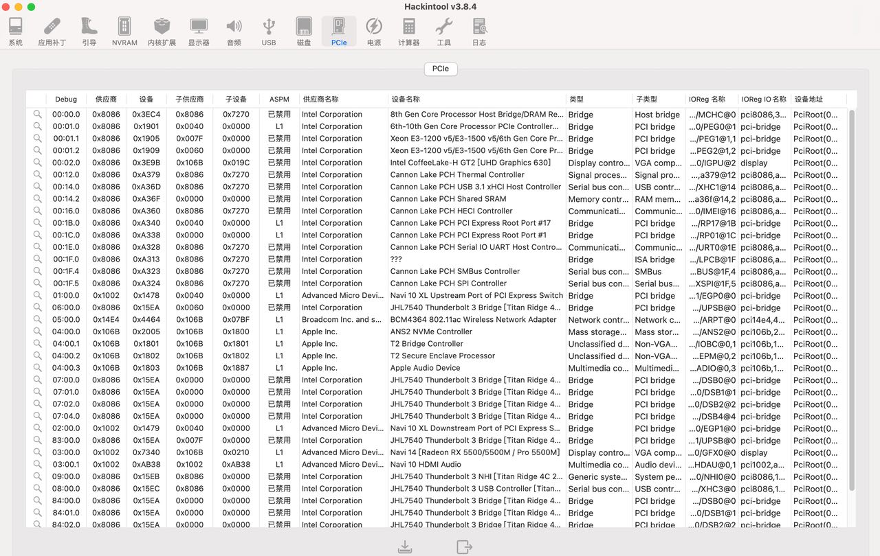This screenshot has height=556, width=880.
Task: Open the 计算器 calculator toolbar icon
Action: 408,32
